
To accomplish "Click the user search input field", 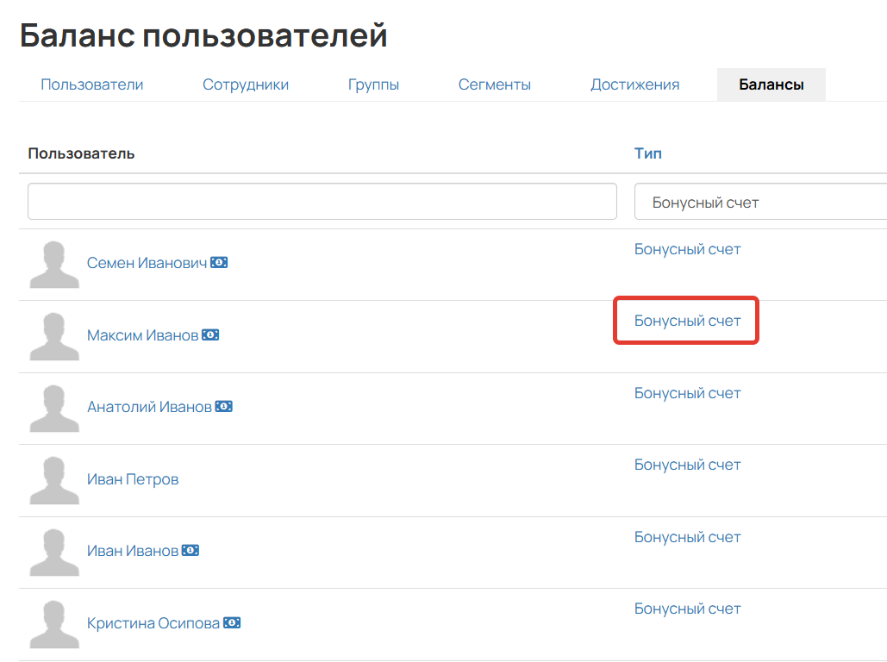I will 322,201.
